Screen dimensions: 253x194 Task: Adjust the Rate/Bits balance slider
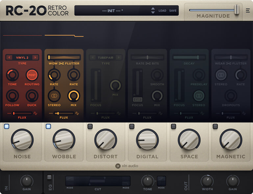pos(147,57)
